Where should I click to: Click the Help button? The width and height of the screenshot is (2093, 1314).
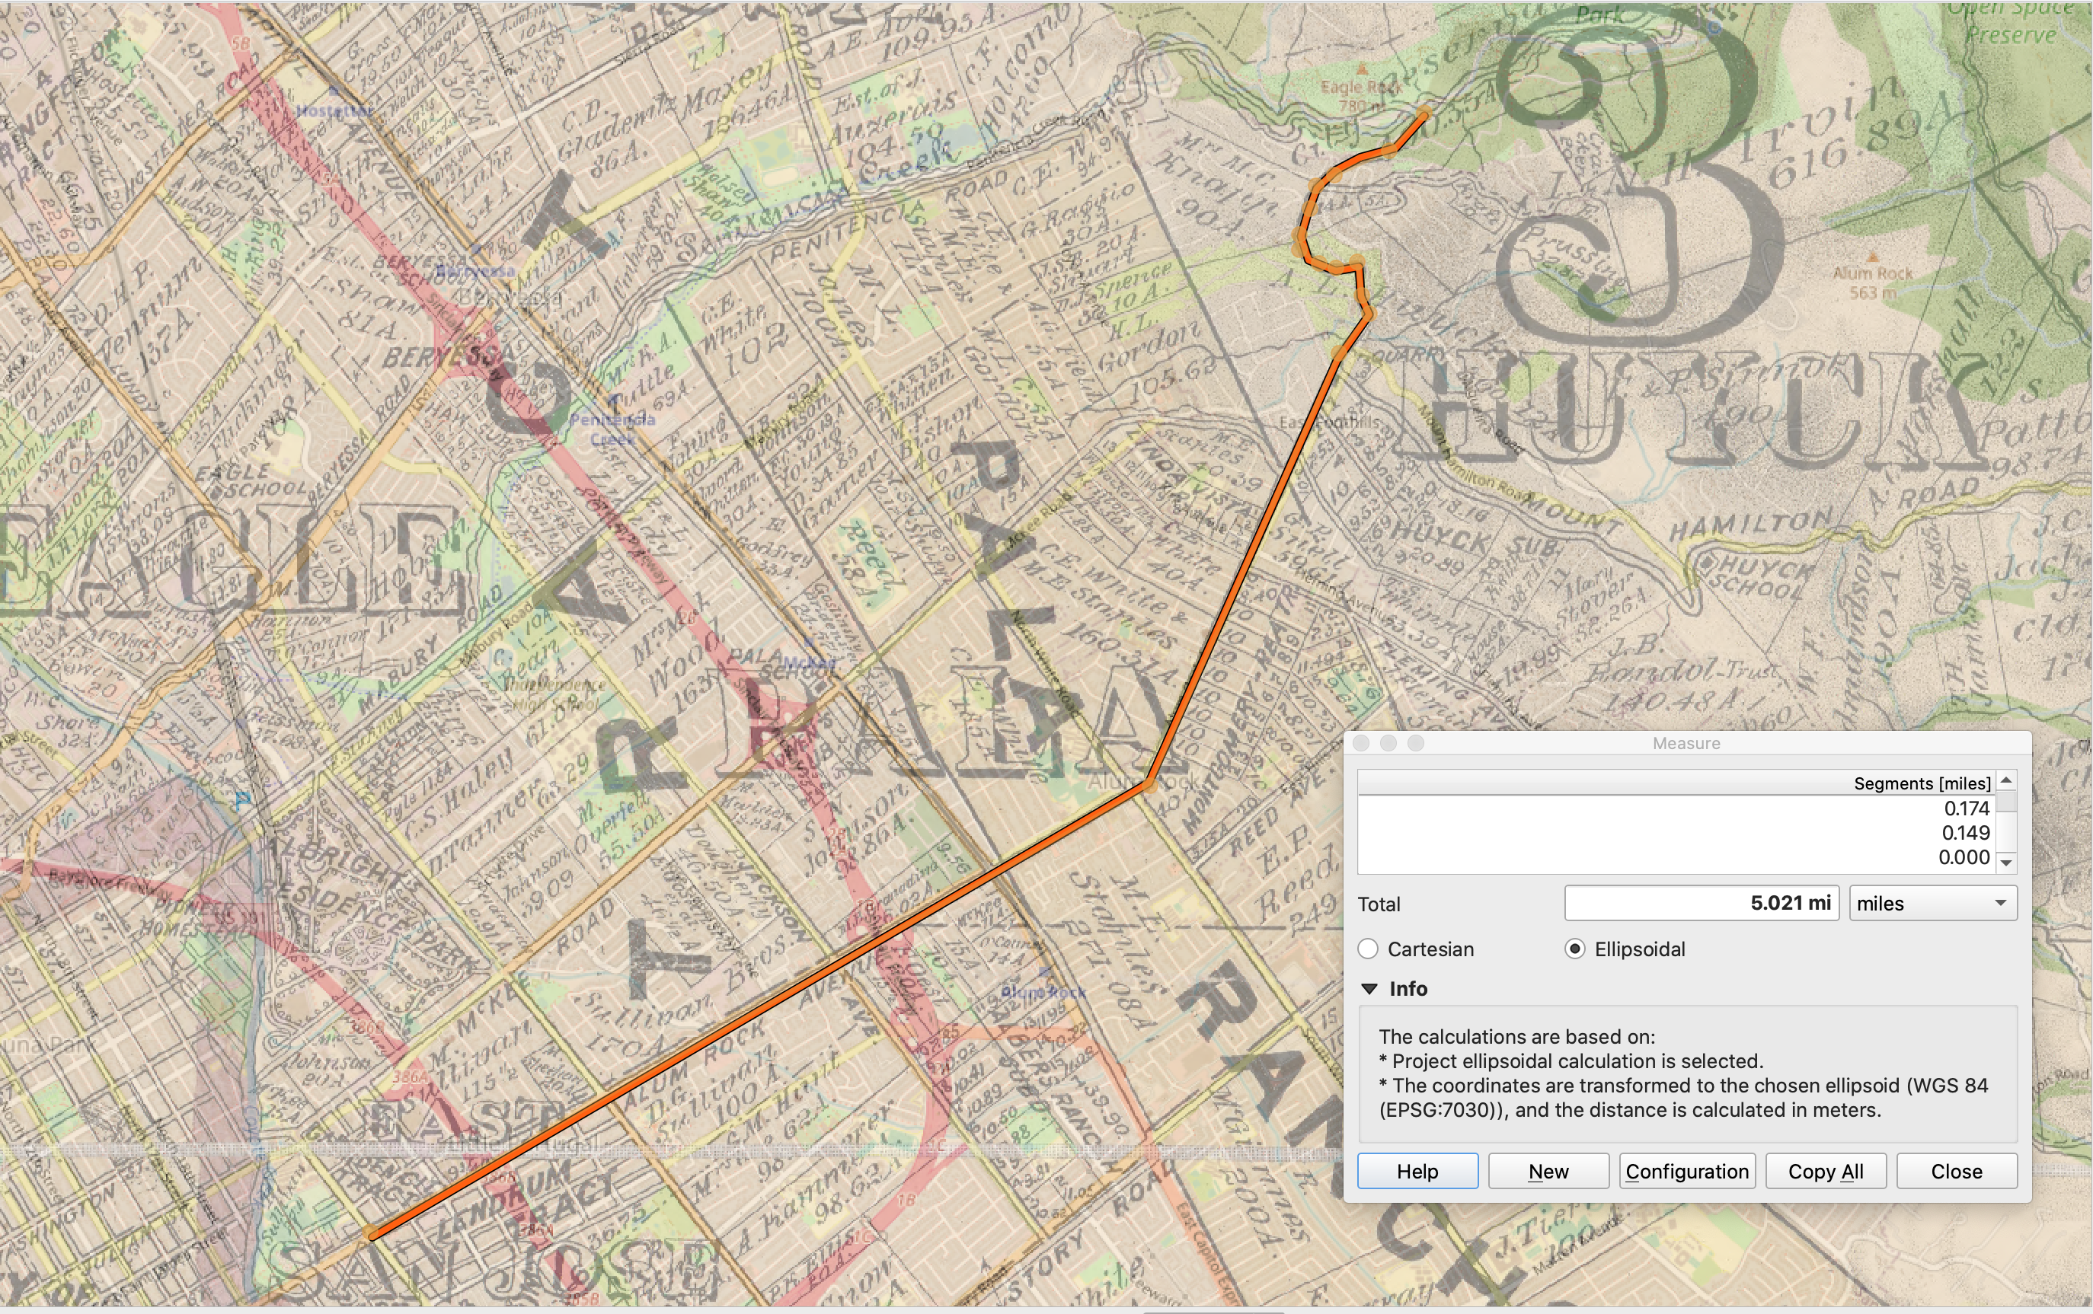[1417, 1172]
